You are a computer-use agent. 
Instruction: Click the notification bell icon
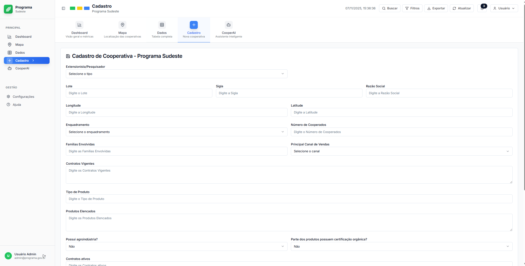point(482,8)
